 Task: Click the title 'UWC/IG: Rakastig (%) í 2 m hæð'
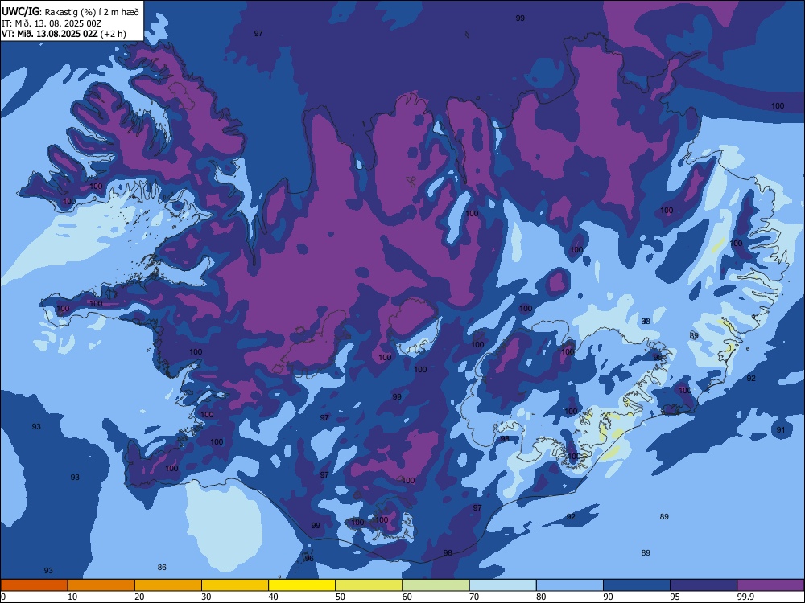pyautogui.click(x=70, y=11)
